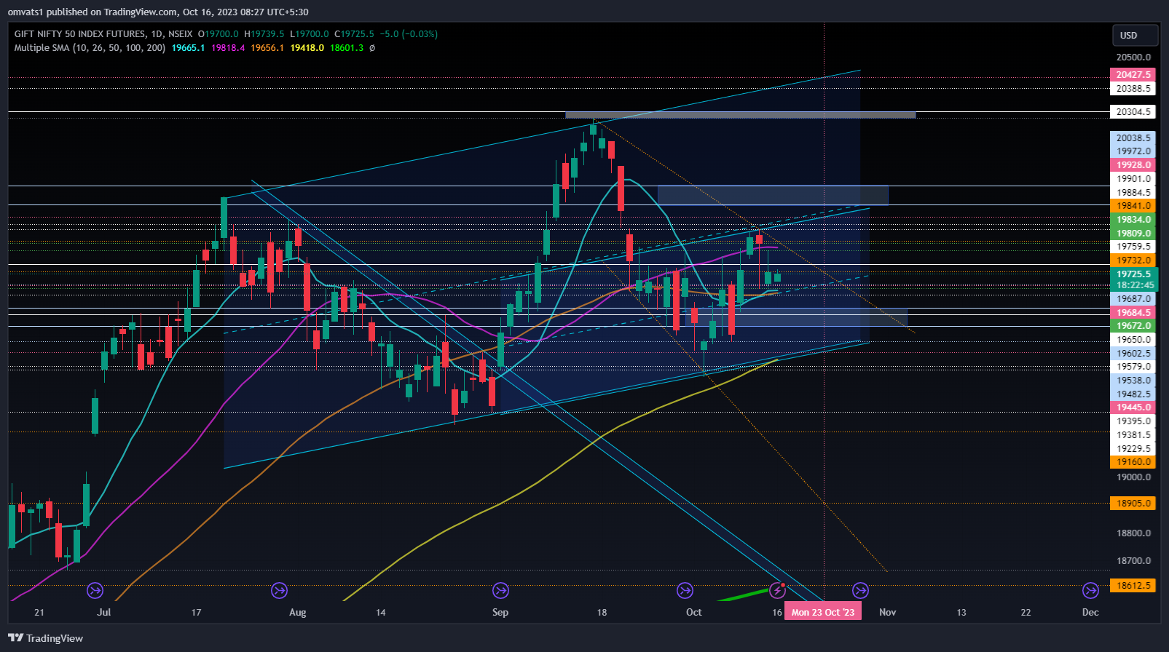The image size is (1169, 652).
Task: Click the price label 19972.0
Action: tap(1134, 151)
